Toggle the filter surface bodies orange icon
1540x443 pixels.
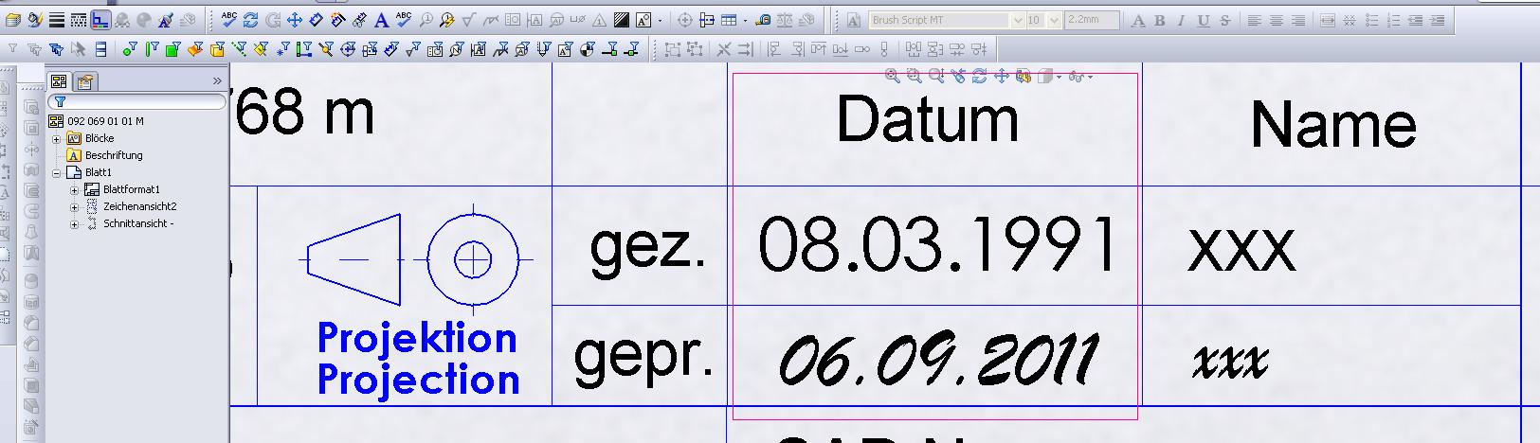click(195, 49)
